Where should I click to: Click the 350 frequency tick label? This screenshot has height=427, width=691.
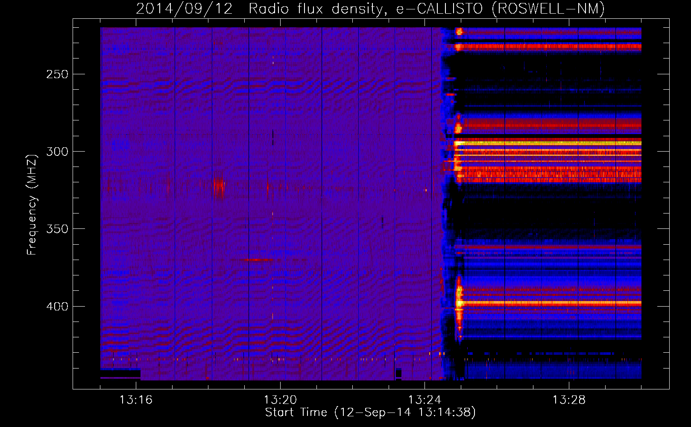(x=57, y=229)
